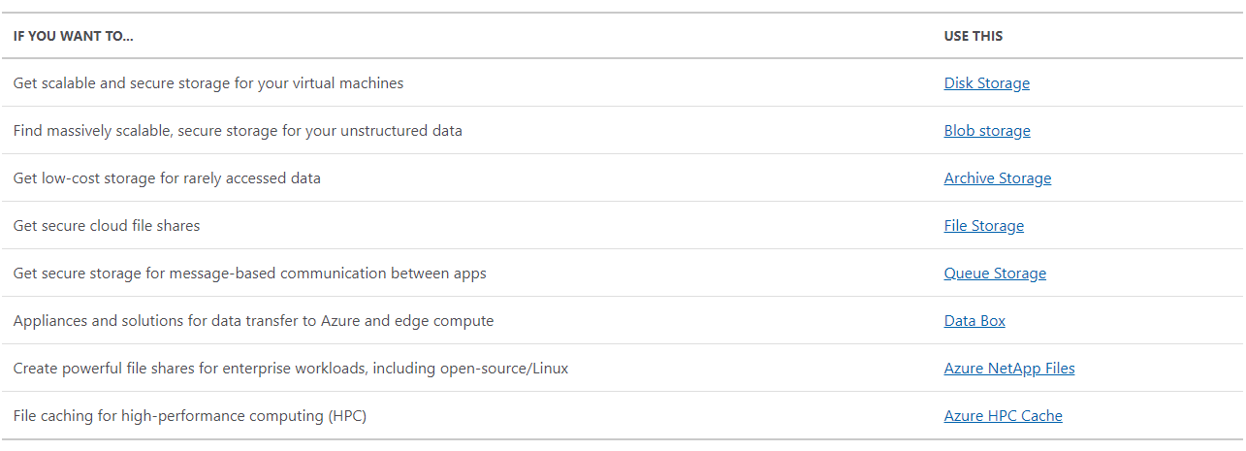The width and height of the screenshot is (1246, 451).
Task: Click the unstructured data storage description
Action: tap(238, 131)
